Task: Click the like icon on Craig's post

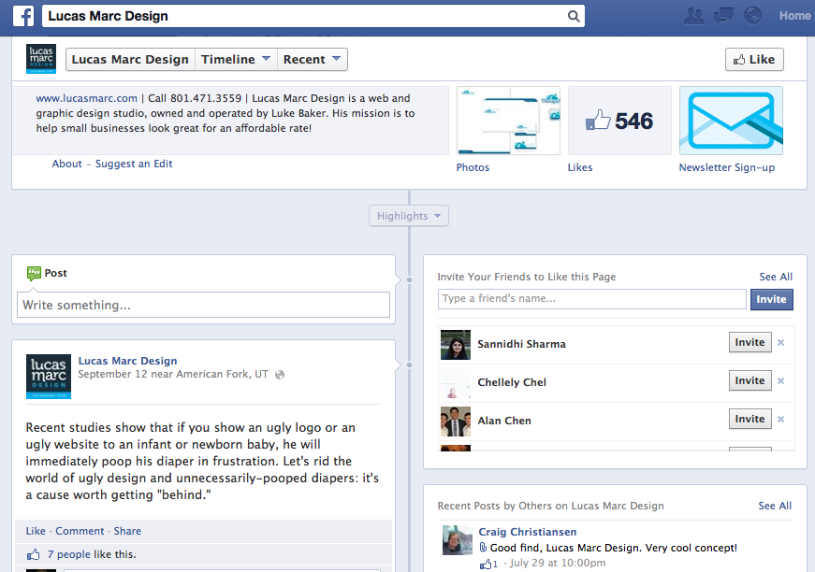Action: [x=486, y=565]
